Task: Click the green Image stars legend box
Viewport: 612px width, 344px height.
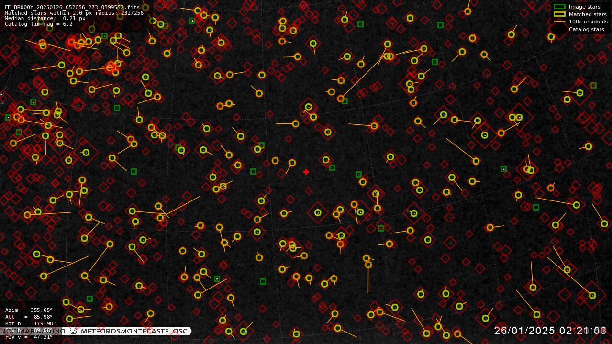Action: (x=559, y=7)
